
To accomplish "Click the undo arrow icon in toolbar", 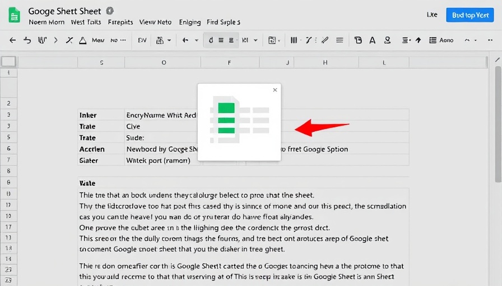I will click(x=27, y=40).
